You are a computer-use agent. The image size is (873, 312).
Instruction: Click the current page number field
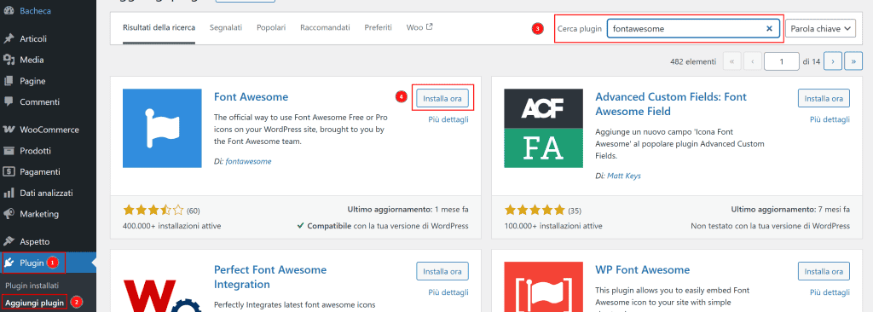(782, 61)
